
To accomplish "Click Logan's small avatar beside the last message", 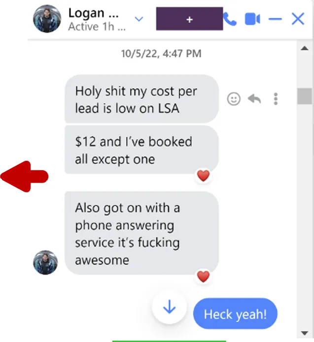I will coord(45,262).
